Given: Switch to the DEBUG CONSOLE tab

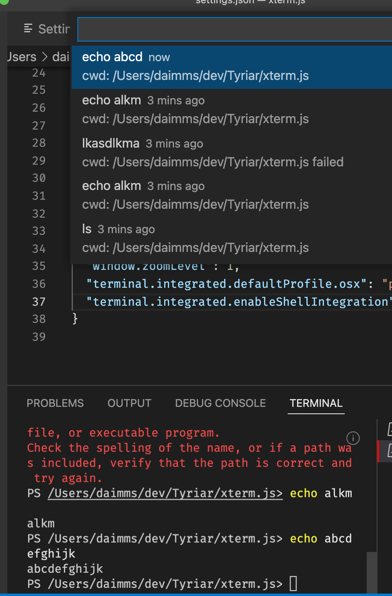Looking at the screenshot, I should pos(220,403).
